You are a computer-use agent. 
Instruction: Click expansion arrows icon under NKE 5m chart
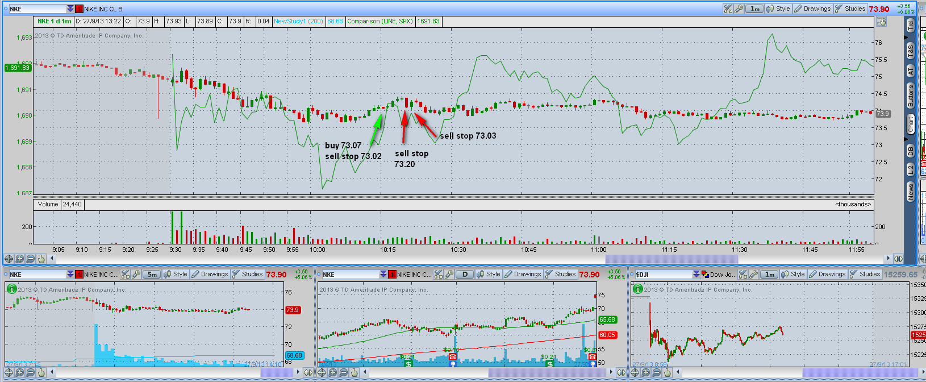click(307, 373)
